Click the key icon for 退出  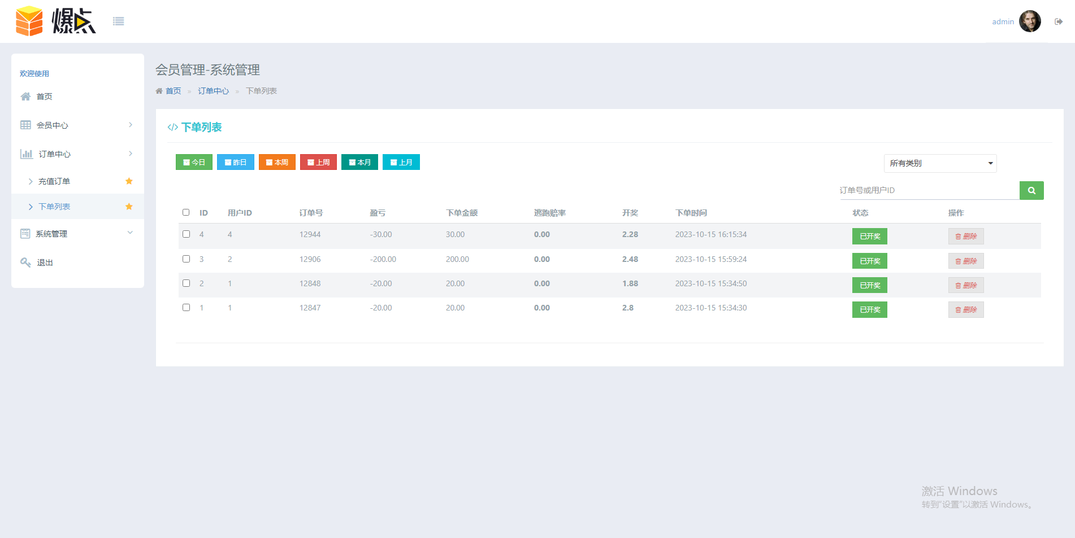coord(25,263)
